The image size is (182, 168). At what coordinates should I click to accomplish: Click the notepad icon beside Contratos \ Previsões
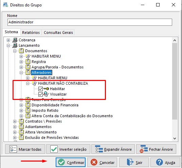(21, 121)
